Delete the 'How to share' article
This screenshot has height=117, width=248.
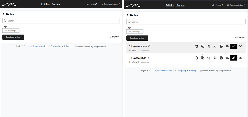(x=196, y=46)
